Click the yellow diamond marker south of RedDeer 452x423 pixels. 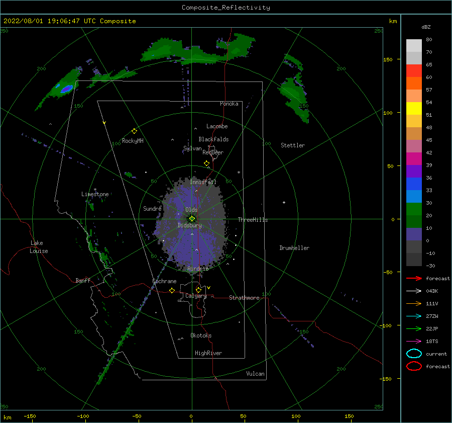(206, 163)
